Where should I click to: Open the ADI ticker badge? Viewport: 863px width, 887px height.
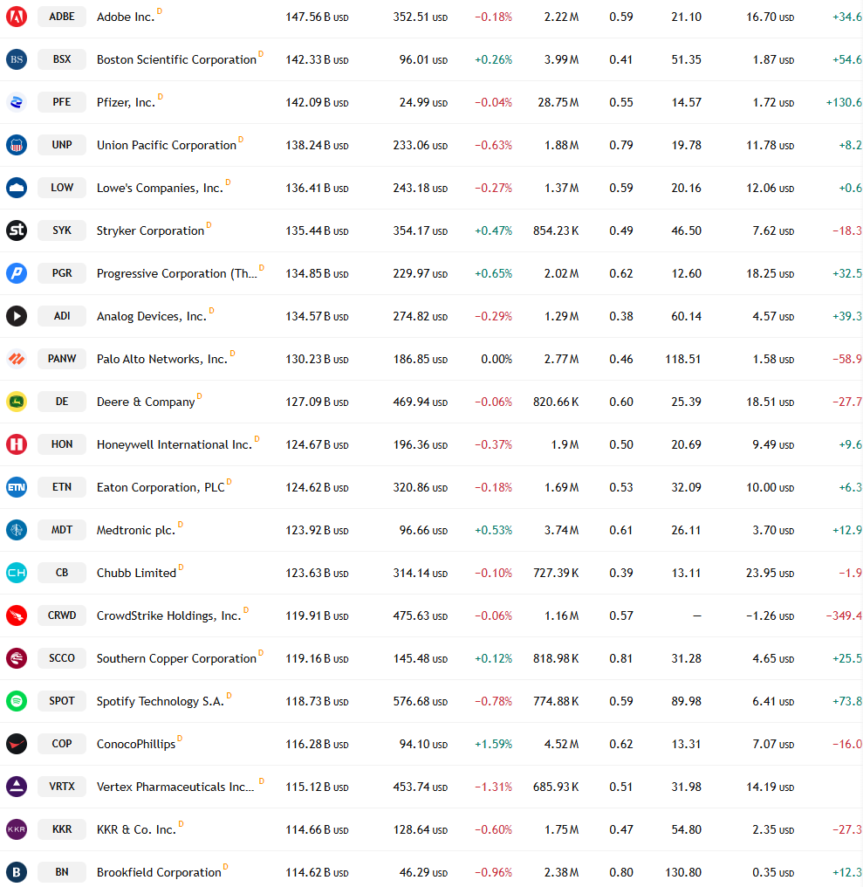click(x=62, y=316)
